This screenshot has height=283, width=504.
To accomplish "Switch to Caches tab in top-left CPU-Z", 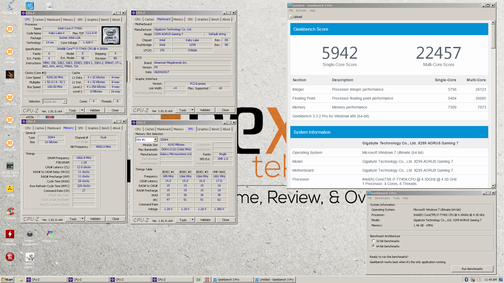I will pyautogui.click(x=39, y=20).
